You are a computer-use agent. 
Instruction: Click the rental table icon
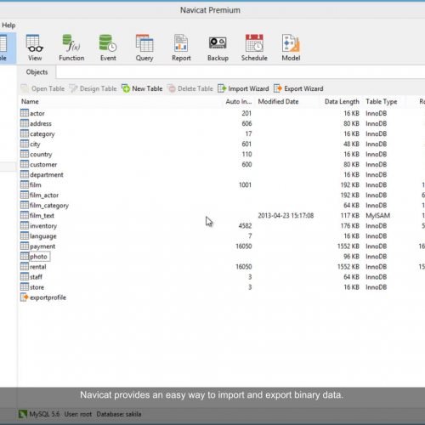click(25, 266)
